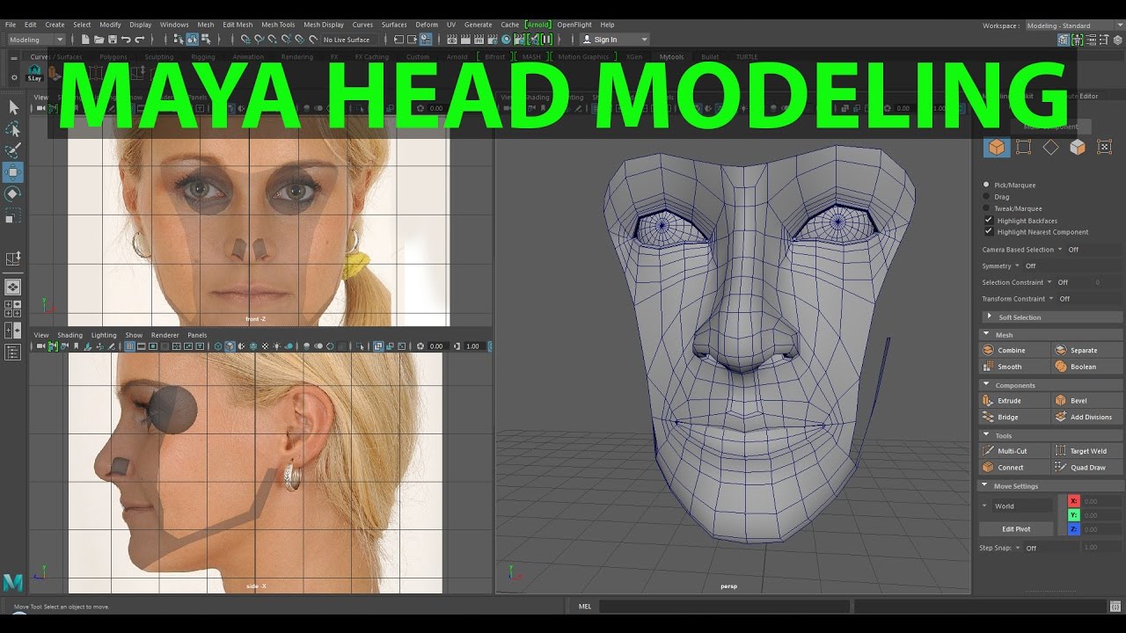Select UV selection icon in Modeling Toolkit

[1105, 147]
